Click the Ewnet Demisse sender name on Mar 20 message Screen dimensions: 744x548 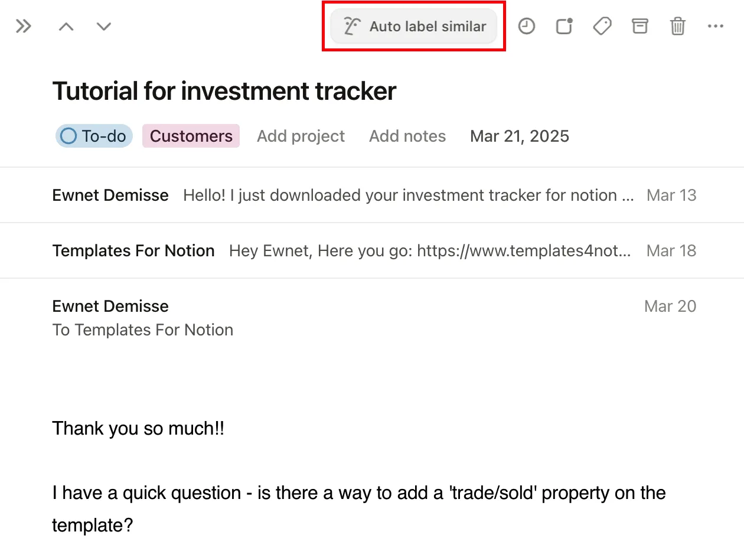click(110, 306)
